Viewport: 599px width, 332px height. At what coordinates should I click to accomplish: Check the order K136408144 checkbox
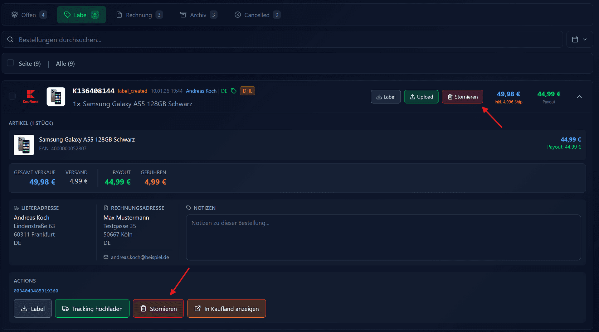tap(12, 96)
